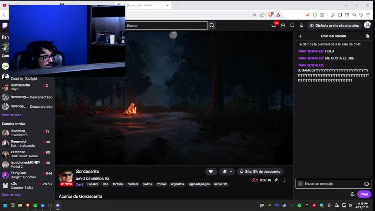
Task: Toggle the Brave sidebar panel icon
Action: click(340, 15)
